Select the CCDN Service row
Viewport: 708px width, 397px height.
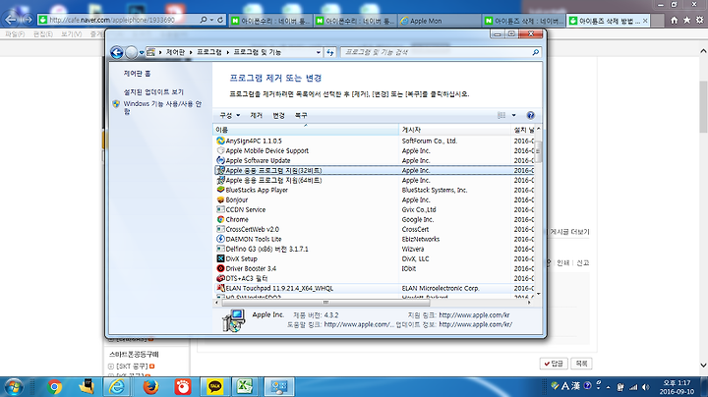click(x=374, y=209)
